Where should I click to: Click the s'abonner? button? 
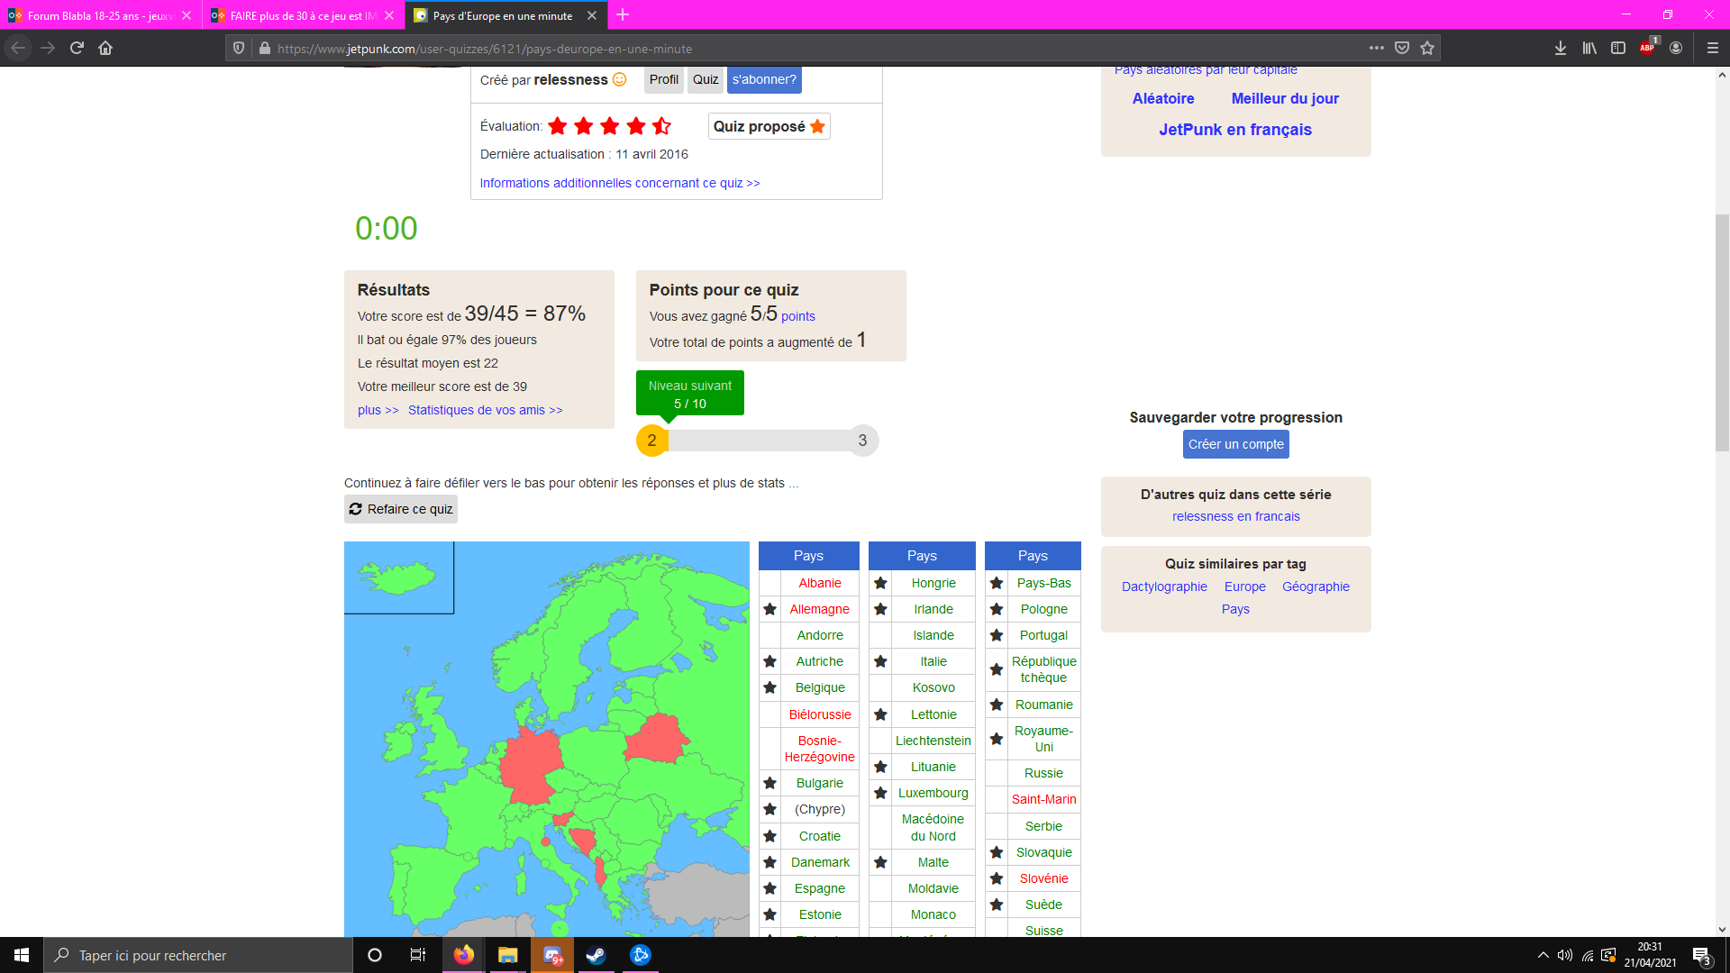click(x=764, y=79)
